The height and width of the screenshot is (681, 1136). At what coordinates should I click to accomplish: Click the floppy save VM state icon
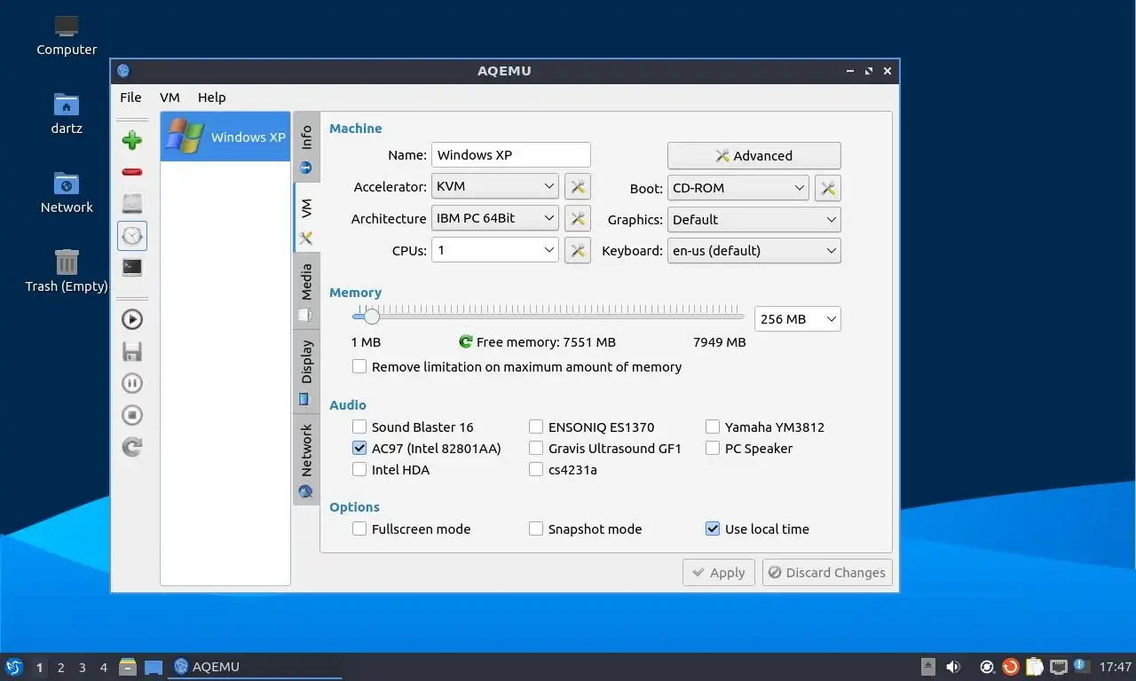coord(132,351)
